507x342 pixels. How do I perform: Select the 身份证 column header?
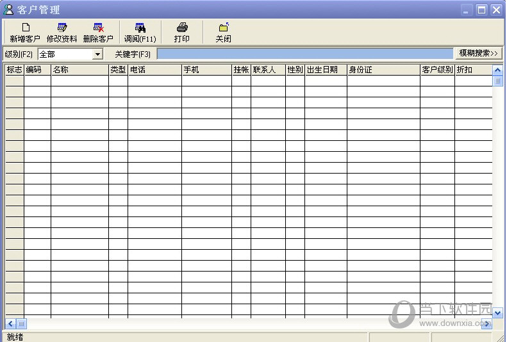383,70
